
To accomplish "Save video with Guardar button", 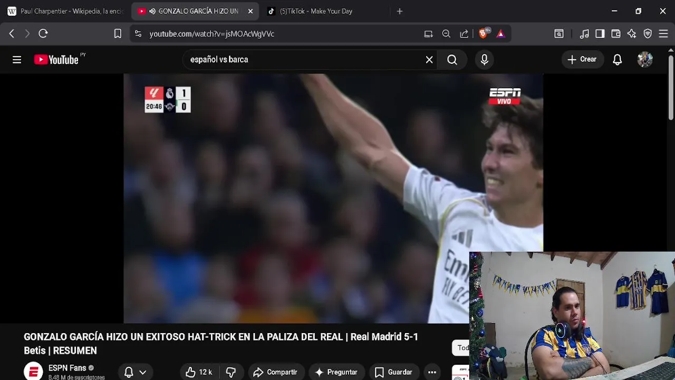I will pyautogui.click(x=393, y=372).
